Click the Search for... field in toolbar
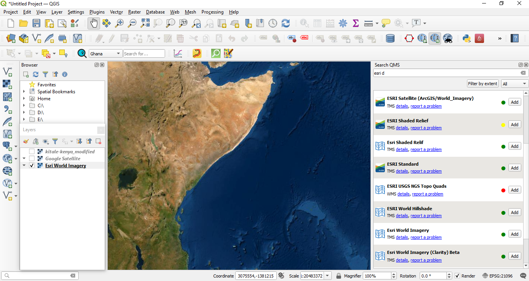The width and height of the screenshot is (529, 281). pos(144,54)
